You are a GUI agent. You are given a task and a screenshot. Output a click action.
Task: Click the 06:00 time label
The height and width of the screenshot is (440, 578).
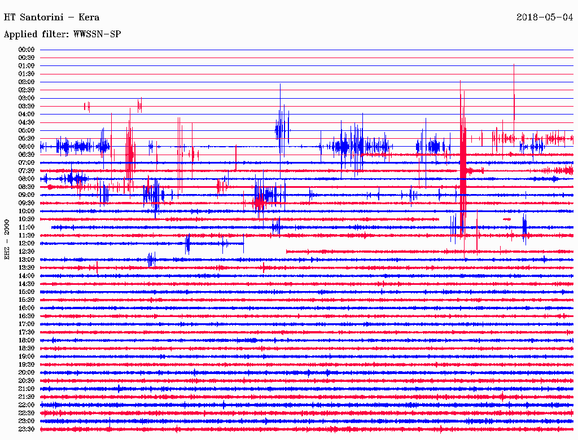pyautogui.click(x=27, y=147)
